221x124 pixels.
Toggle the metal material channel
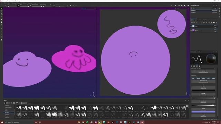click(198, 78)
